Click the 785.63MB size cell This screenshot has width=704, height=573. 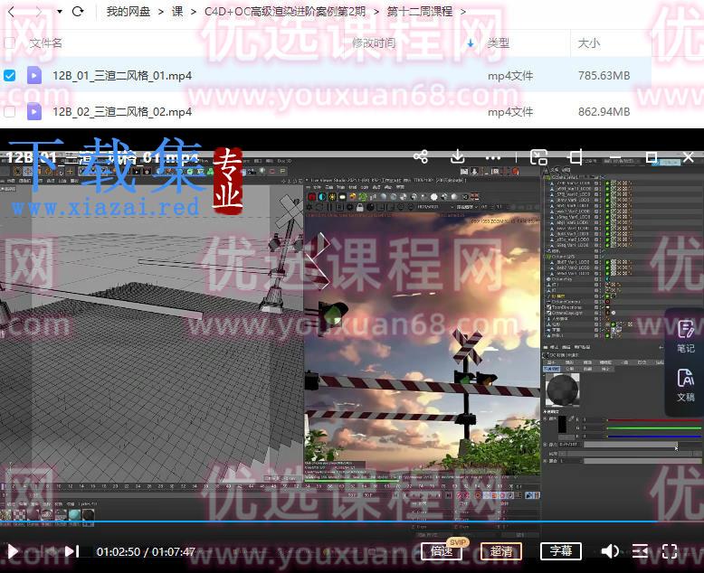click(604, 75)
